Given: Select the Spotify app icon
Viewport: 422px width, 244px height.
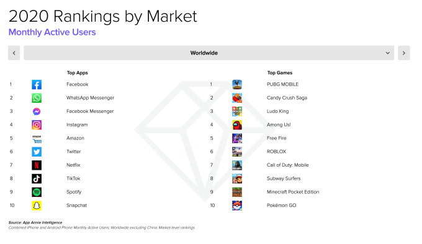Looking at the screenshot, I should (37, 192).
